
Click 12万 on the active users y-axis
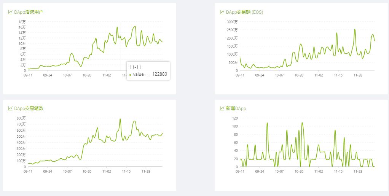click(x=22, y=38)
